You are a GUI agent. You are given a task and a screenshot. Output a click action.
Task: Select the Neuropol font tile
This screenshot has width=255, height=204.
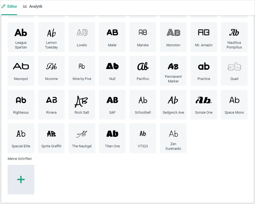pyautogui.click(x=21, y=71)
